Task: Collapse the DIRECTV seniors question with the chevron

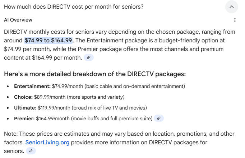Action: (232, 7)
